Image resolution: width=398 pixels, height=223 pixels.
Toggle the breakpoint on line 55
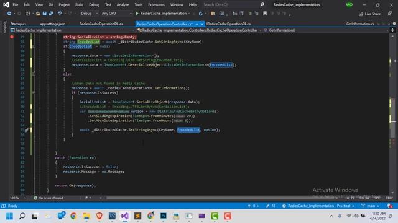click(x=12, y=37)
